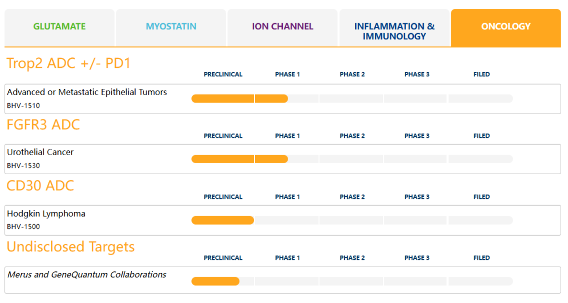Open the Urothelial Cancer program row
The height and width of the screenshot is (303, 568).
tap(40, 152)
